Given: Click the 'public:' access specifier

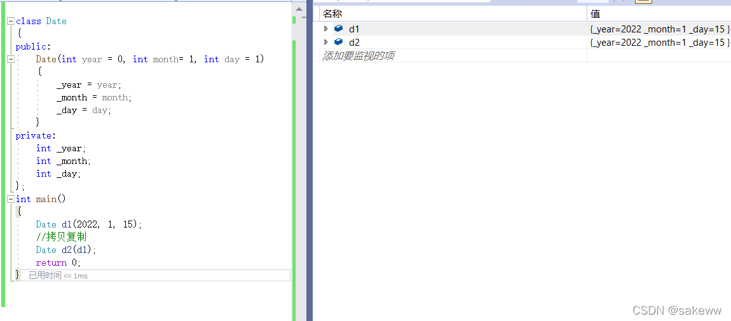Looking at the screenshot, I should (x=33, y=46).
